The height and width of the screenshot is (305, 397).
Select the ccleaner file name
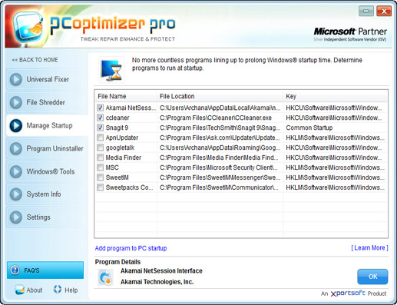(117, 118)
